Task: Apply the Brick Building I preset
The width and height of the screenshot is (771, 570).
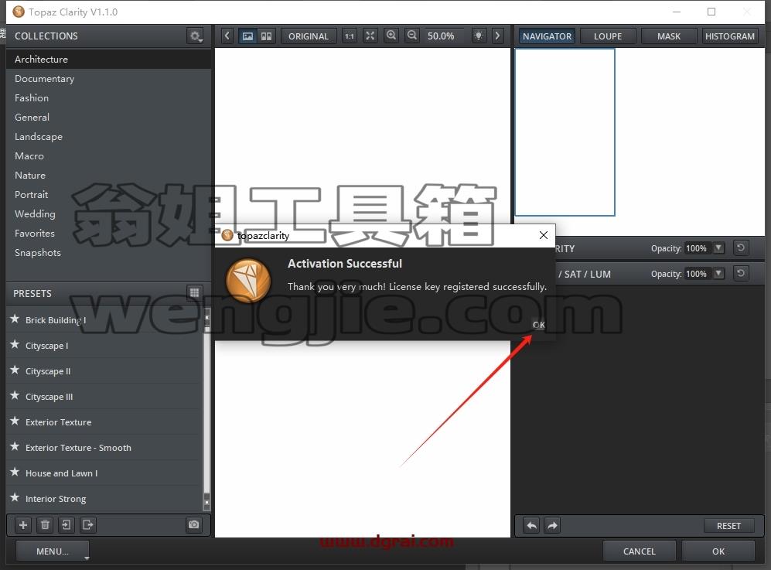Action: (104, 319)
